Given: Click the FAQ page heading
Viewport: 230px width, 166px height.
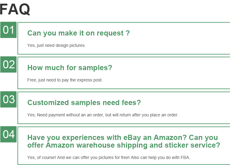Looking at the screenshot, I should pyautogui.click(x=15, y=9).
